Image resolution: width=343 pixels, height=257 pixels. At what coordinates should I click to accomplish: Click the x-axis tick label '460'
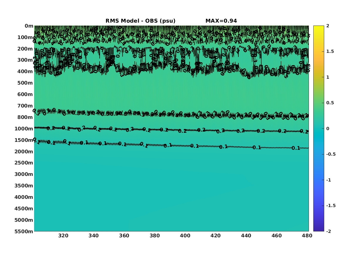pos(277,236)
